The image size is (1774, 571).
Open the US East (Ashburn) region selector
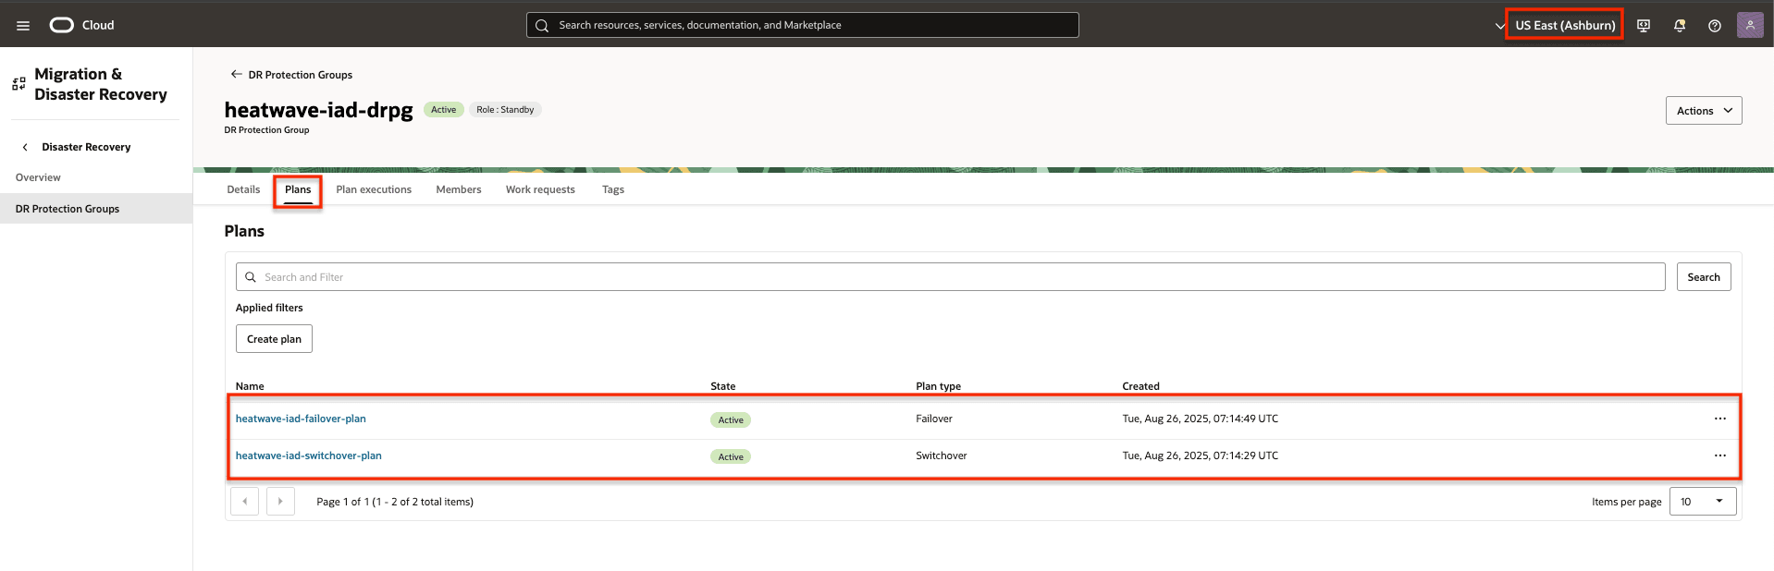[x=1565, y=25]
